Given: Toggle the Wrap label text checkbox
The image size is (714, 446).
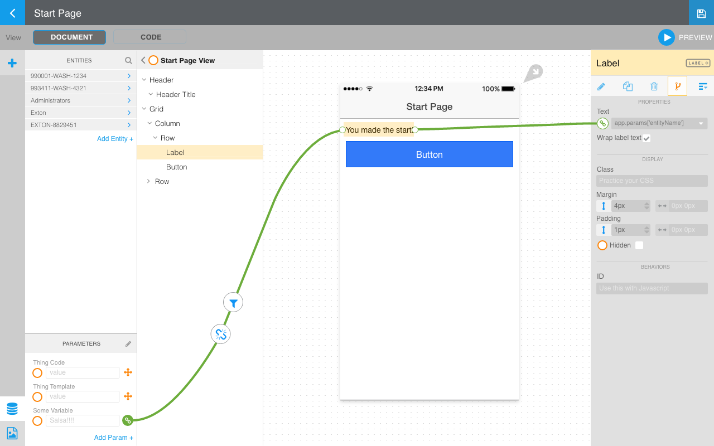Looking at the screenshot, I should pos(647,138).
